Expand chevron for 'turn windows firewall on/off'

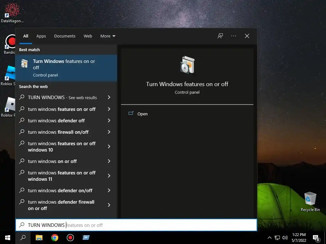(x=109, y=132)
